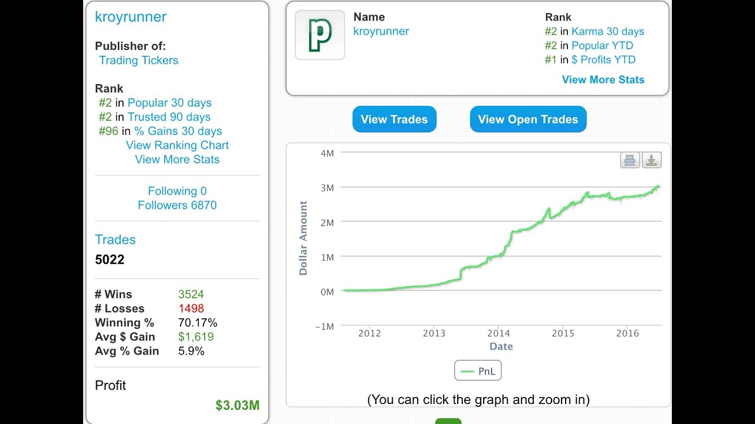This screenshot has height=424, width=755.
Task: Open the % Gains 30 days link
Action: (x=178, y=131)
